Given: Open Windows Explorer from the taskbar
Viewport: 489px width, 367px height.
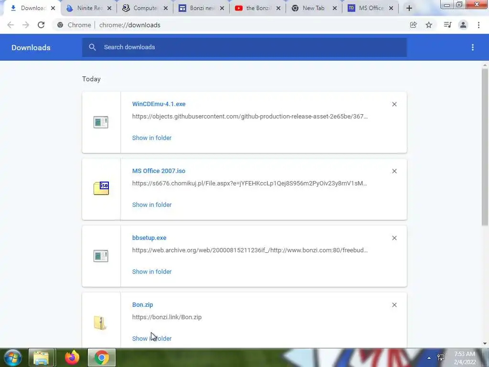Looking at the screenshot, I should 41,357.
